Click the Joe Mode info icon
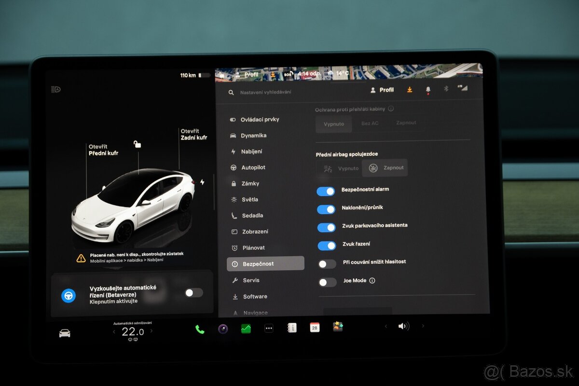Image resolution: width=579 pixels, height=386 pixels. click(x=372, y=280)
